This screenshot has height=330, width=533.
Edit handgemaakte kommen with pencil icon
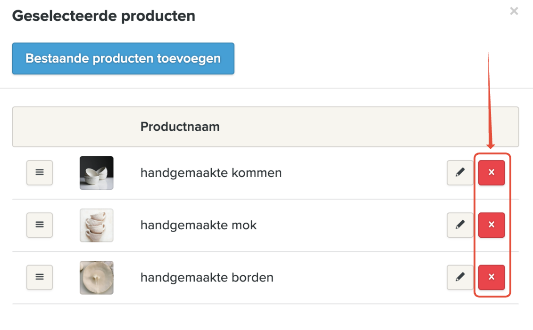[460, 173]
